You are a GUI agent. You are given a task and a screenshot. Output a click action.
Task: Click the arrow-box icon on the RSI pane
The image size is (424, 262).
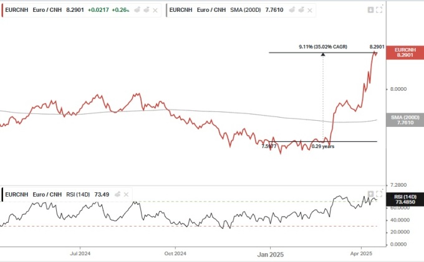(x=371, y=194)
